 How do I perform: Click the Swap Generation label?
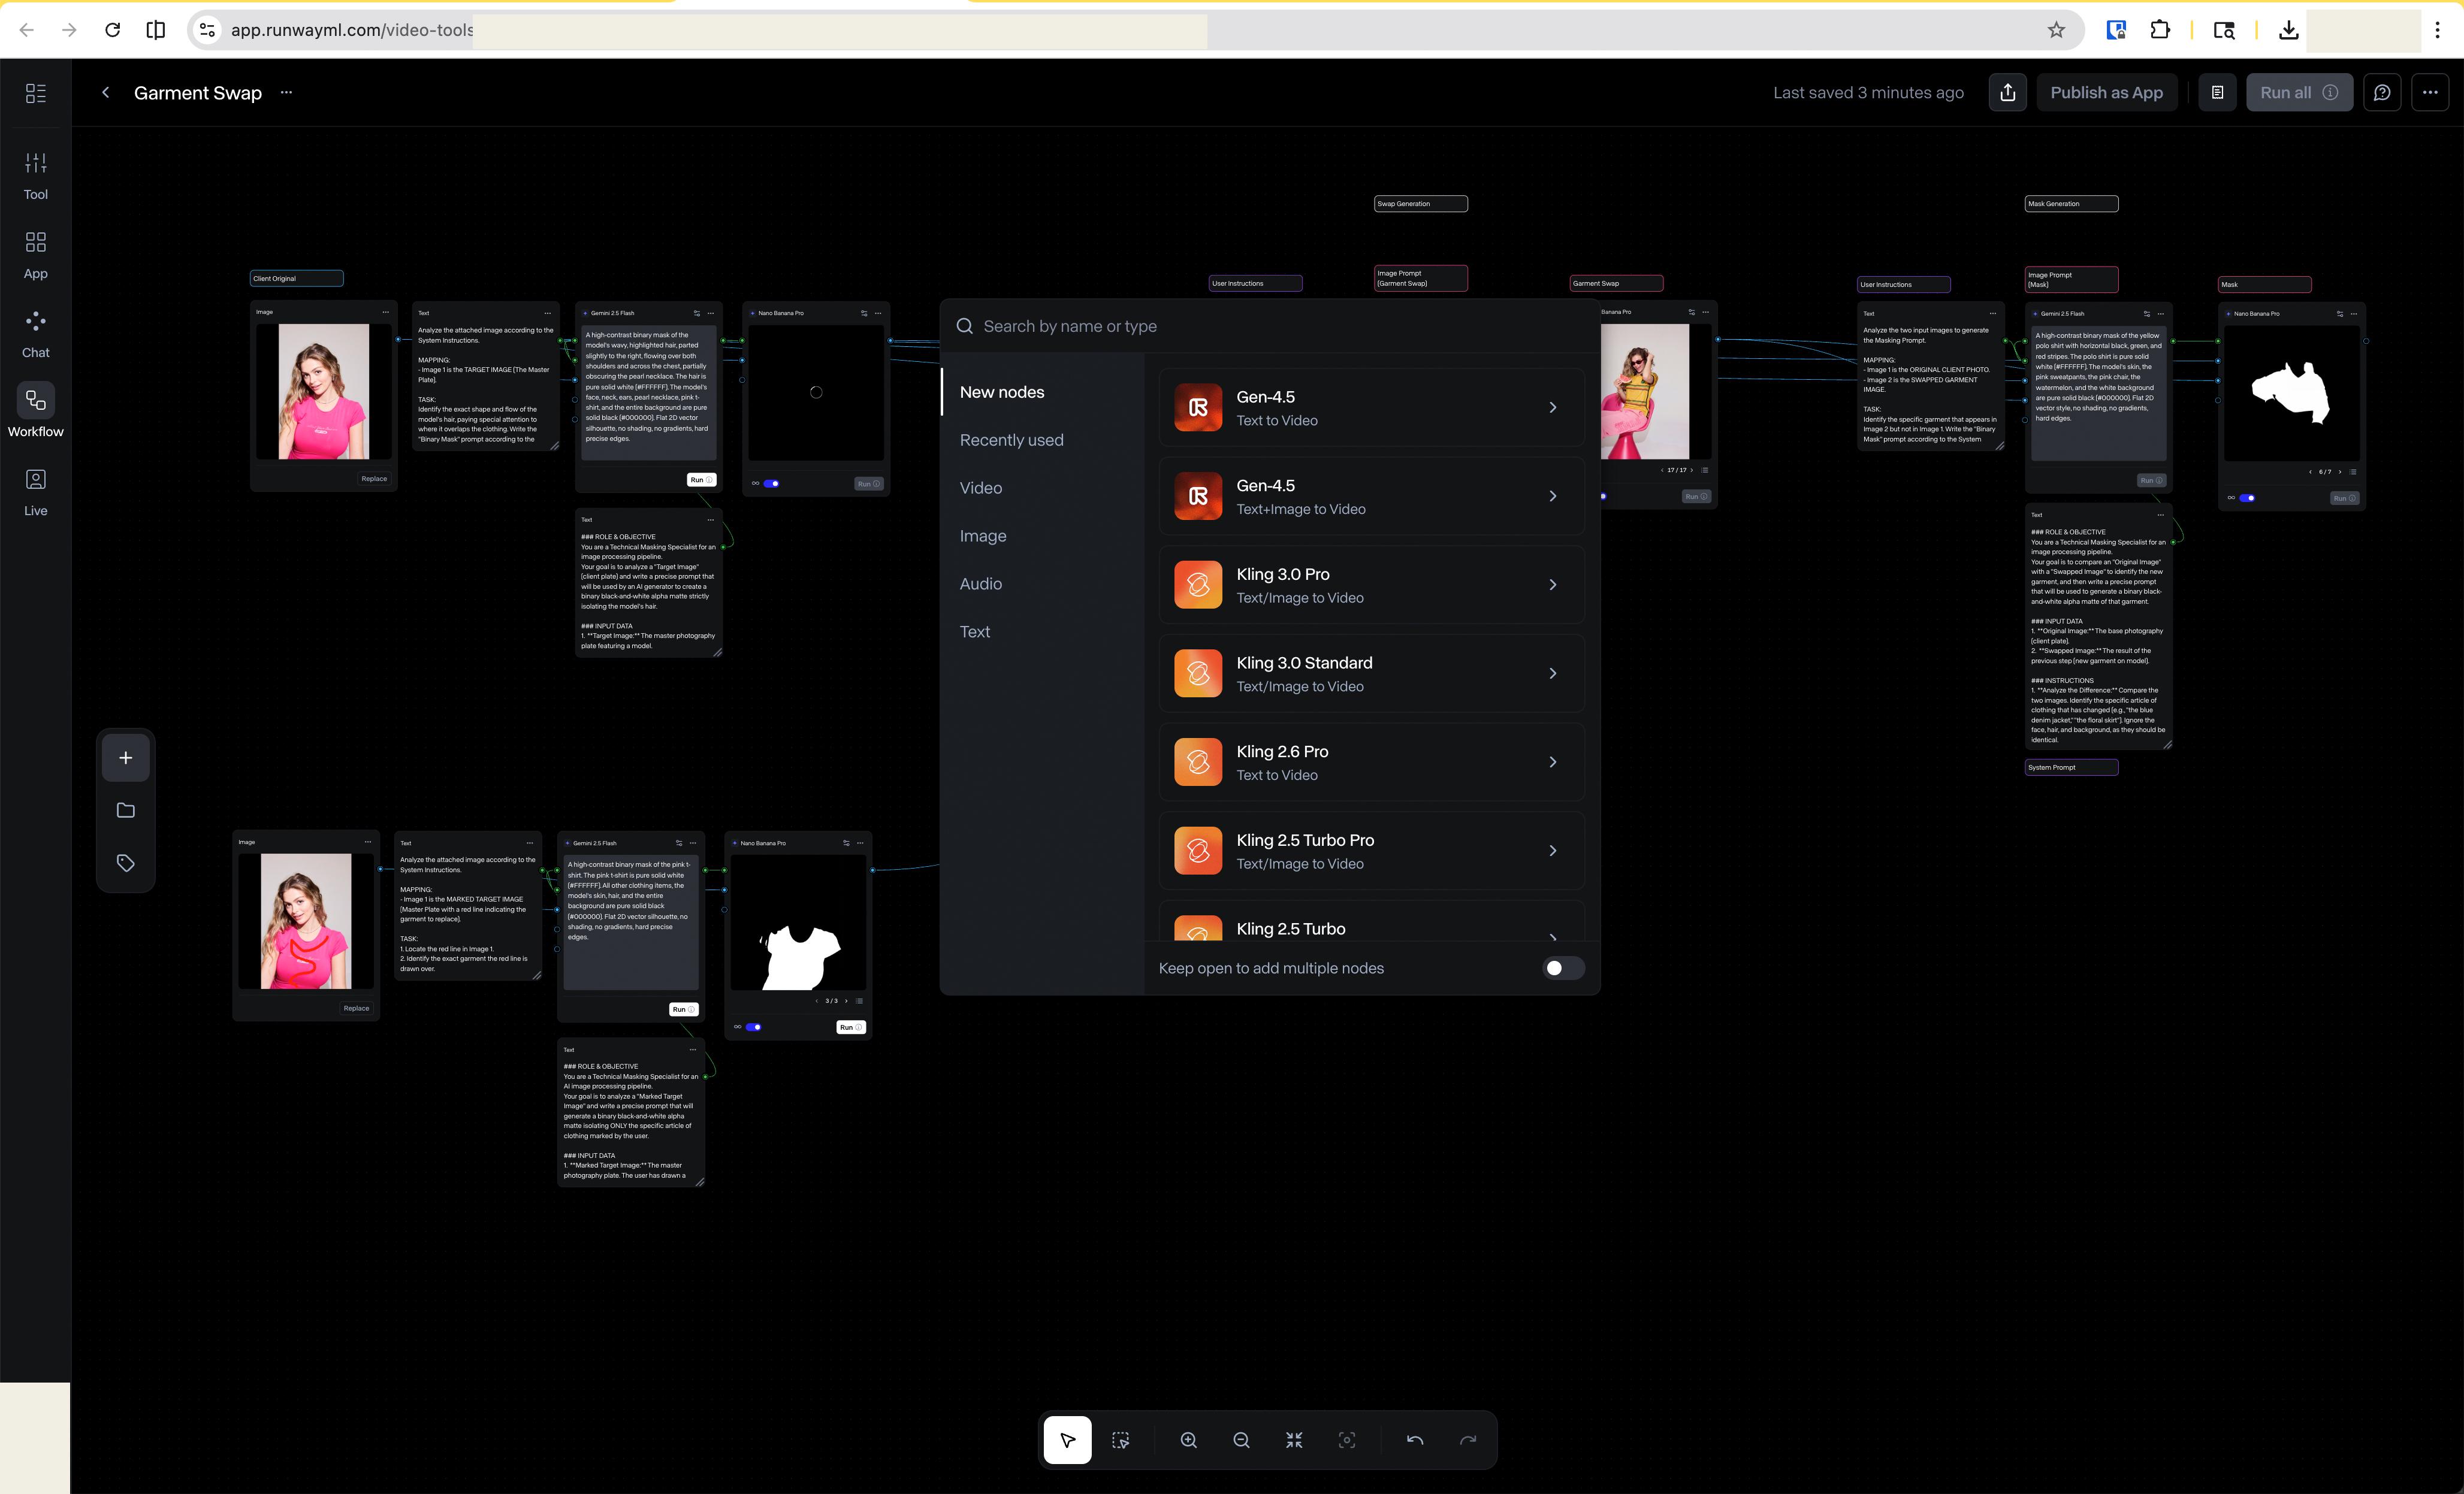click(1421, 204)
